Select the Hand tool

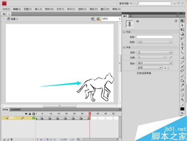(x=182, y=95)
